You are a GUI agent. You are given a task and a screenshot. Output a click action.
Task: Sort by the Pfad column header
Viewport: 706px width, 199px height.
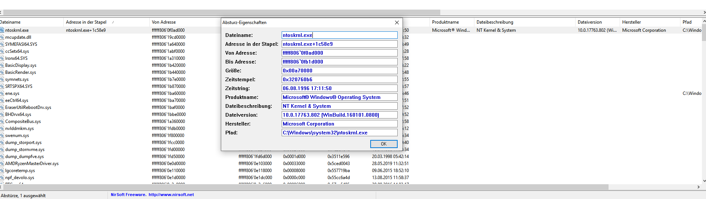click(x=691, y=22)
